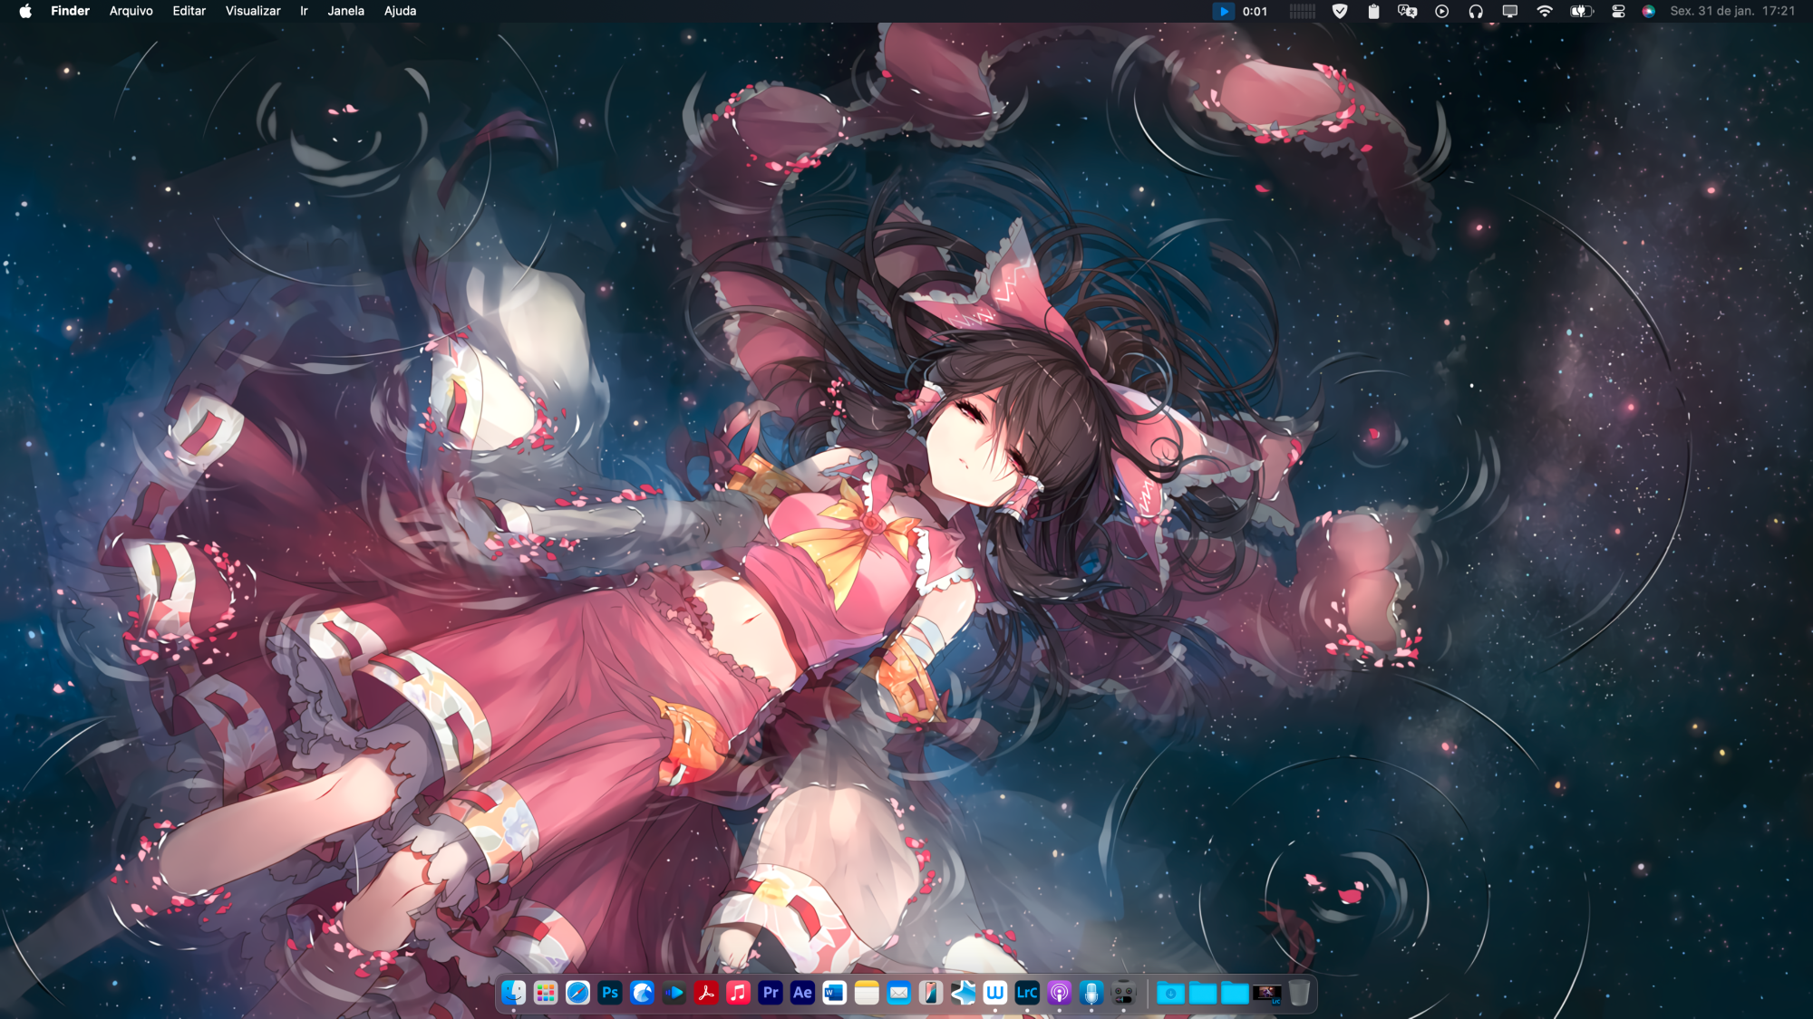Open the Visualizar menu
This screenshot has height=1019, width=1813.
pos(253,11)
